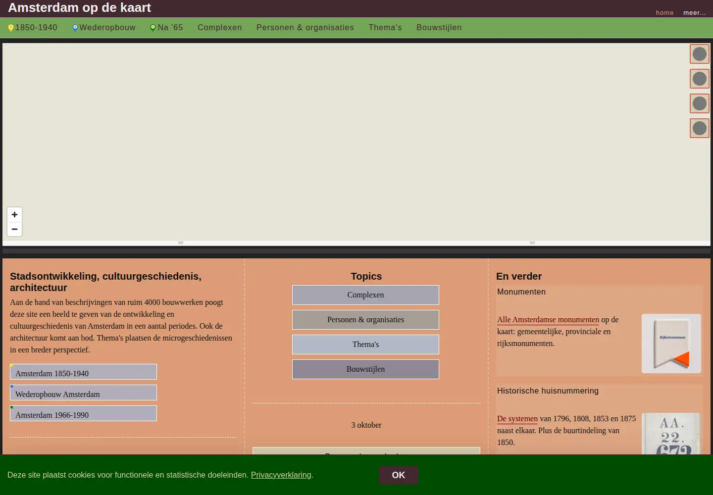Zoom out of the map with the minus button
The width and height of the screenshot is (713, 495).
[x=14, y=229]
